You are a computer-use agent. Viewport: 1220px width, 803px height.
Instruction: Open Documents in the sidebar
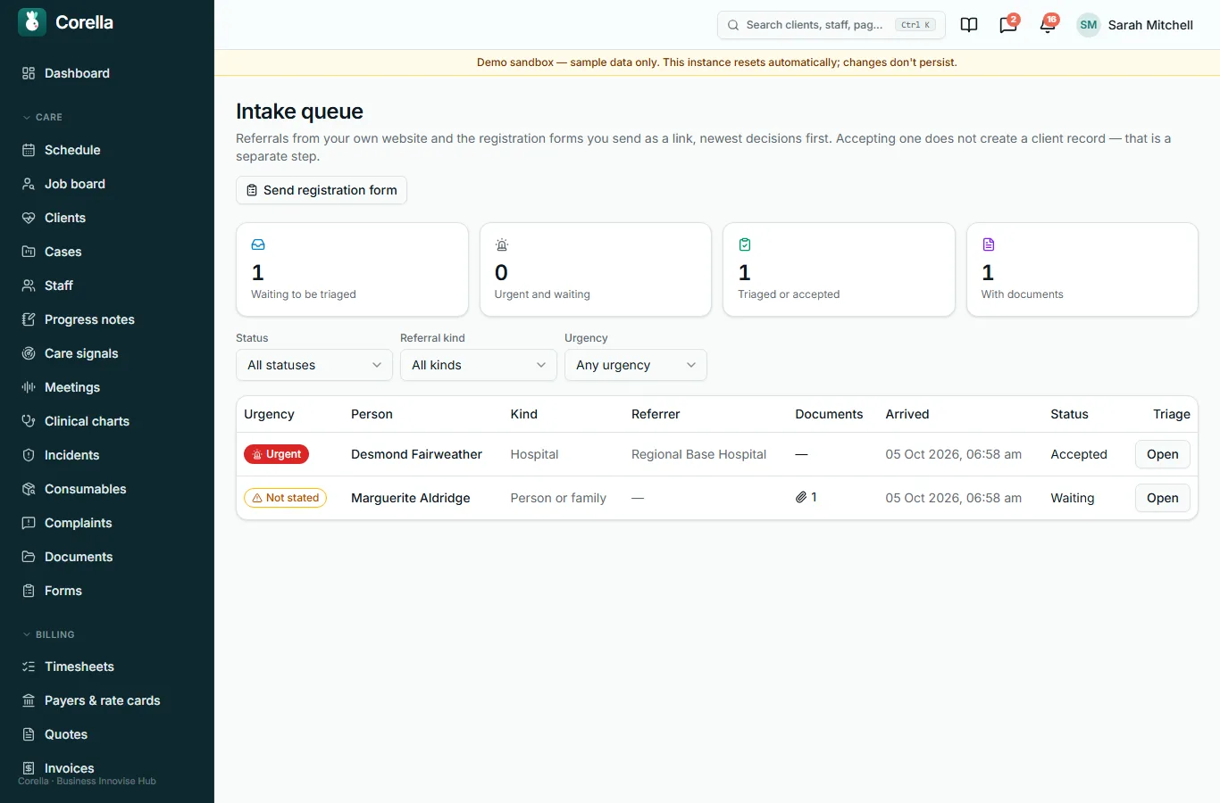(107, 557)
